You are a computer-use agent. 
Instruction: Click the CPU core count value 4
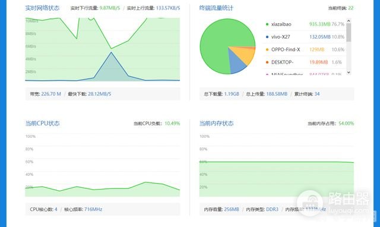[x=56, y=209]
